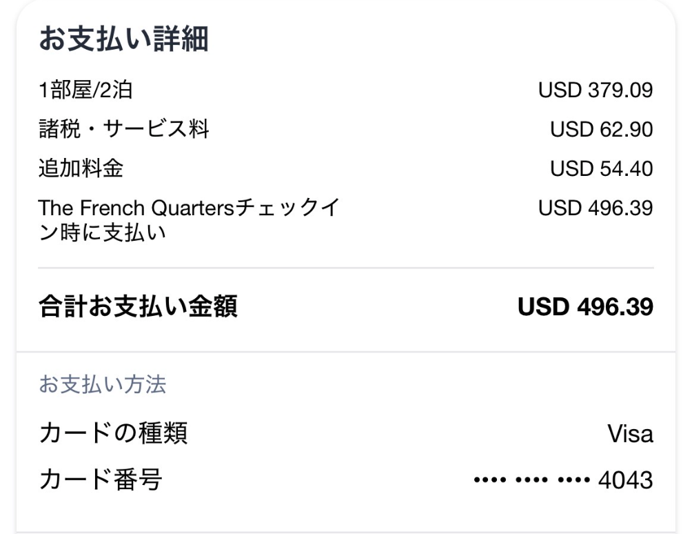This screenshot has height=534, width=692.
Task: Click the bottom divider below カード番号
Action: 346,531
